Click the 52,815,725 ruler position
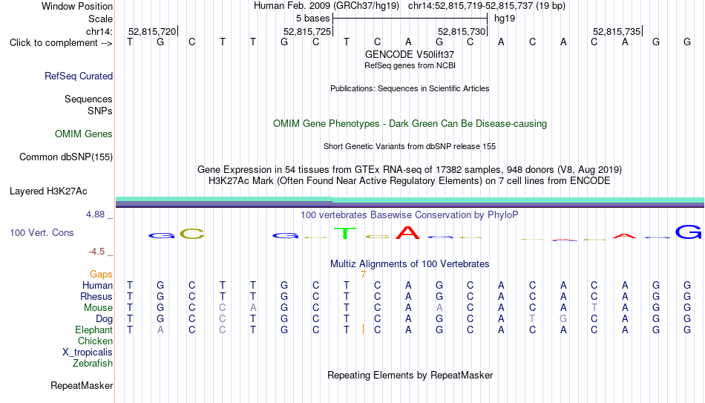 307,31
